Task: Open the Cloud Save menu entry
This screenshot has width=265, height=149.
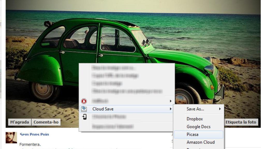Action: 103,109
